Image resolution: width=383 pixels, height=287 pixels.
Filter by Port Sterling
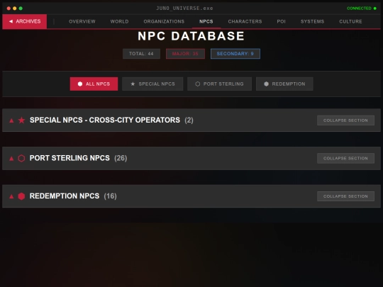[x=219, y=84]
